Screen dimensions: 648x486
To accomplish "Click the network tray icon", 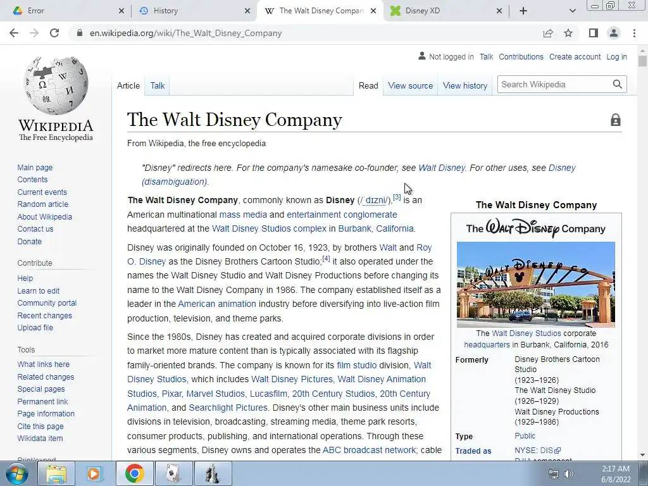I will (553, 474).
